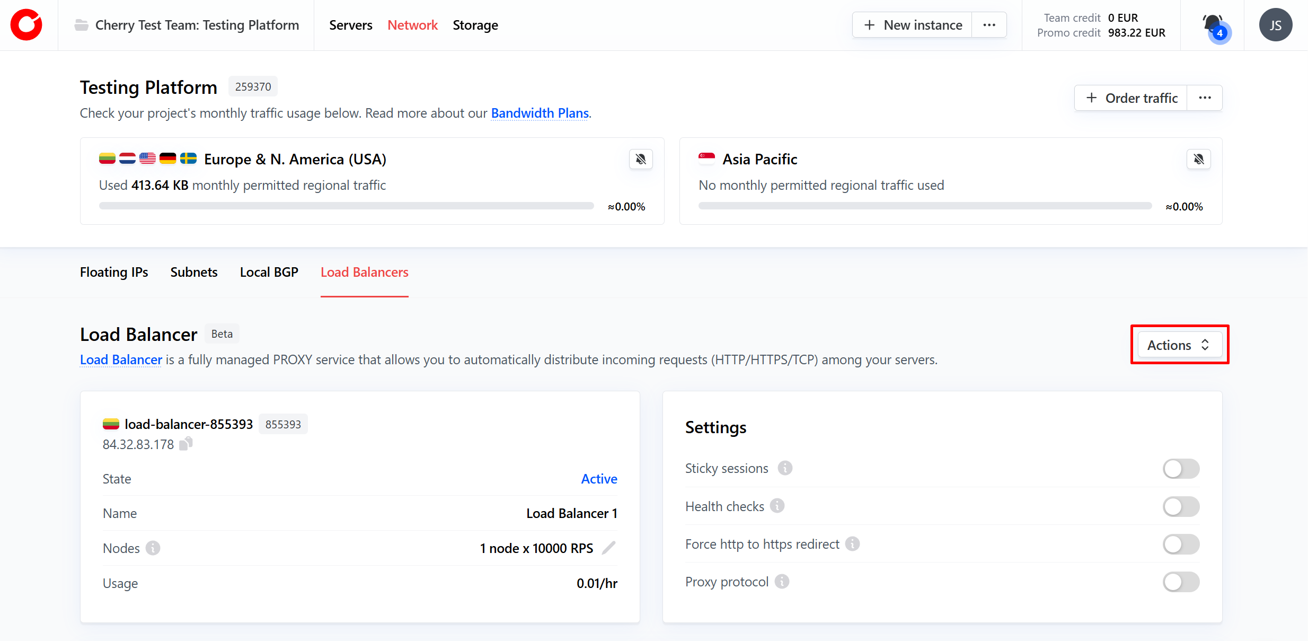Screen dimensions: 1308x641
Task: Click Asia Pacific muted bell icon
Action: 1198,159
